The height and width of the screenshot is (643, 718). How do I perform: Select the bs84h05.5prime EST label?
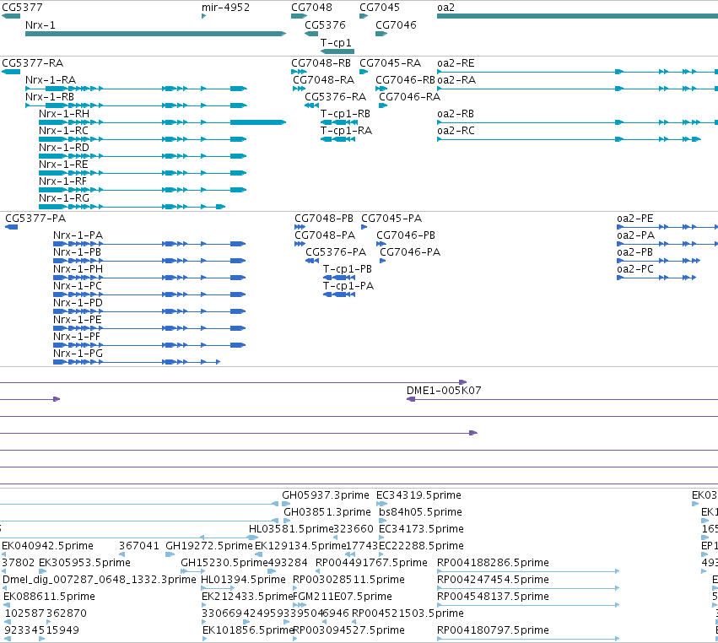click(421, 512)
